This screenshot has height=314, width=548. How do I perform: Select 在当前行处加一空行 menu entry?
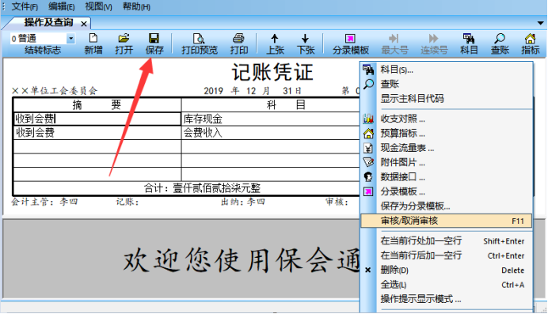tap(447, 240)
